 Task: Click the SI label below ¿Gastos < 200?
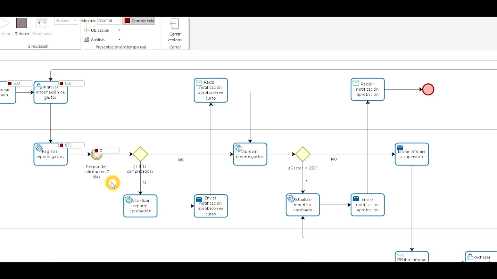307,181
